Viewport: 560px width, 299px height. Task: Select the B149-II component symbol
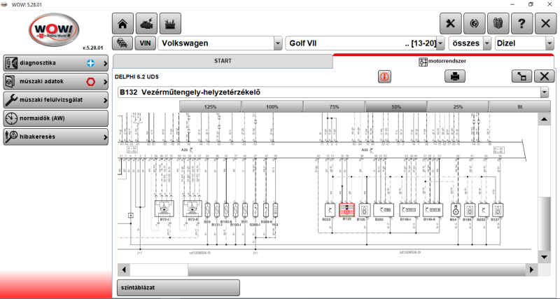[x=433, y=210]
